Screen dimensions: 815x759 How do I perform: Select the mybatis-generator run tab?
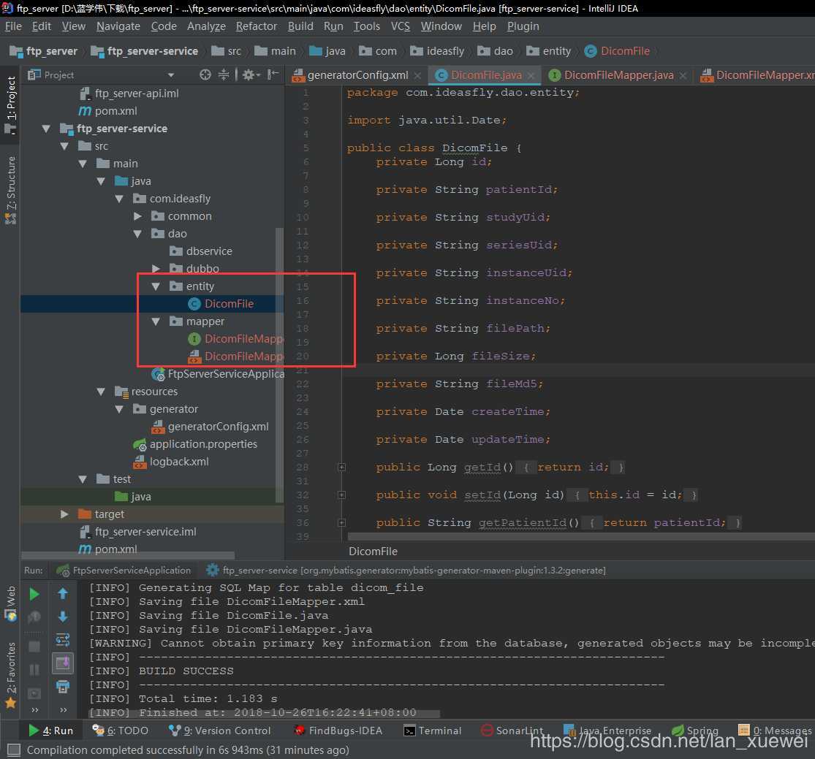pos(406,571)
